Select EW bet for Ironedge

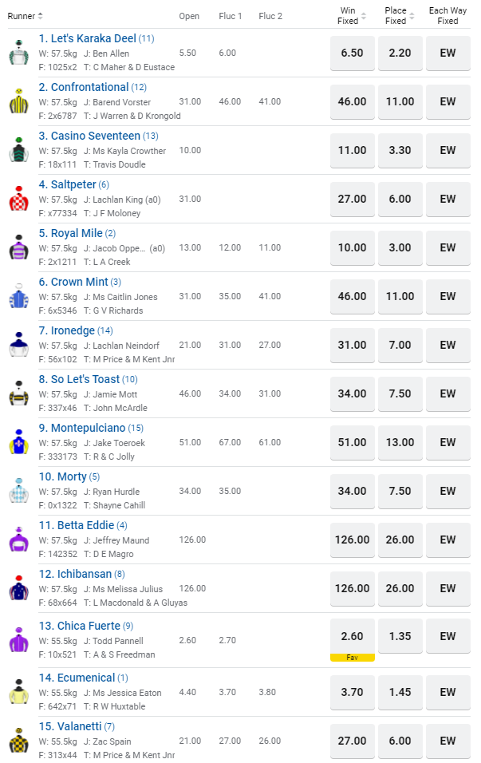click(448, 345)
